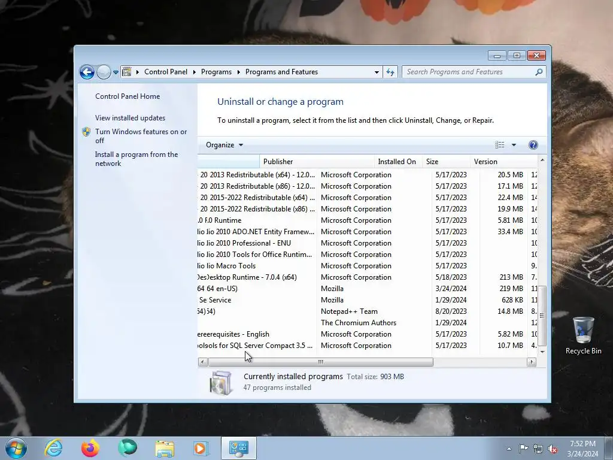Open the Windows Start menu orb
The height and width of the screenshot is (460, 613).
point(16,448)
